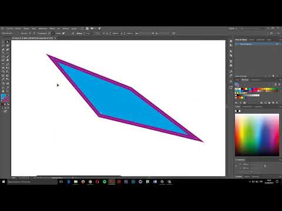Open the Windows Action Center icon

click(x=277, y=182)
